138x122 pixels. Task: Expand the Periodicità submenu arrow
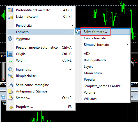point(72,26)
